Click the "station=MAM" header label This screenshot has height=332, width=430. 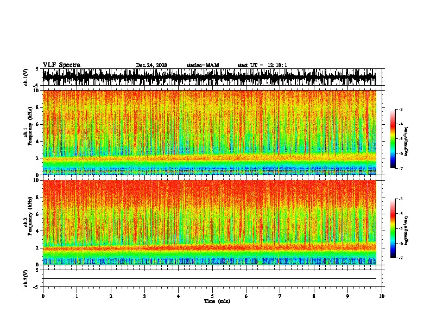pos(203,65)
